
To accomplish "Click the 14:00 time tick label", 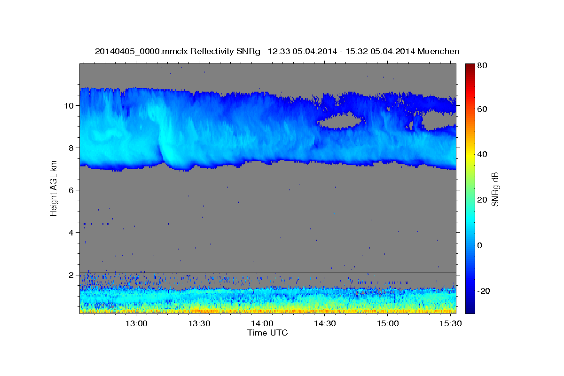I will tap(262, 323).
